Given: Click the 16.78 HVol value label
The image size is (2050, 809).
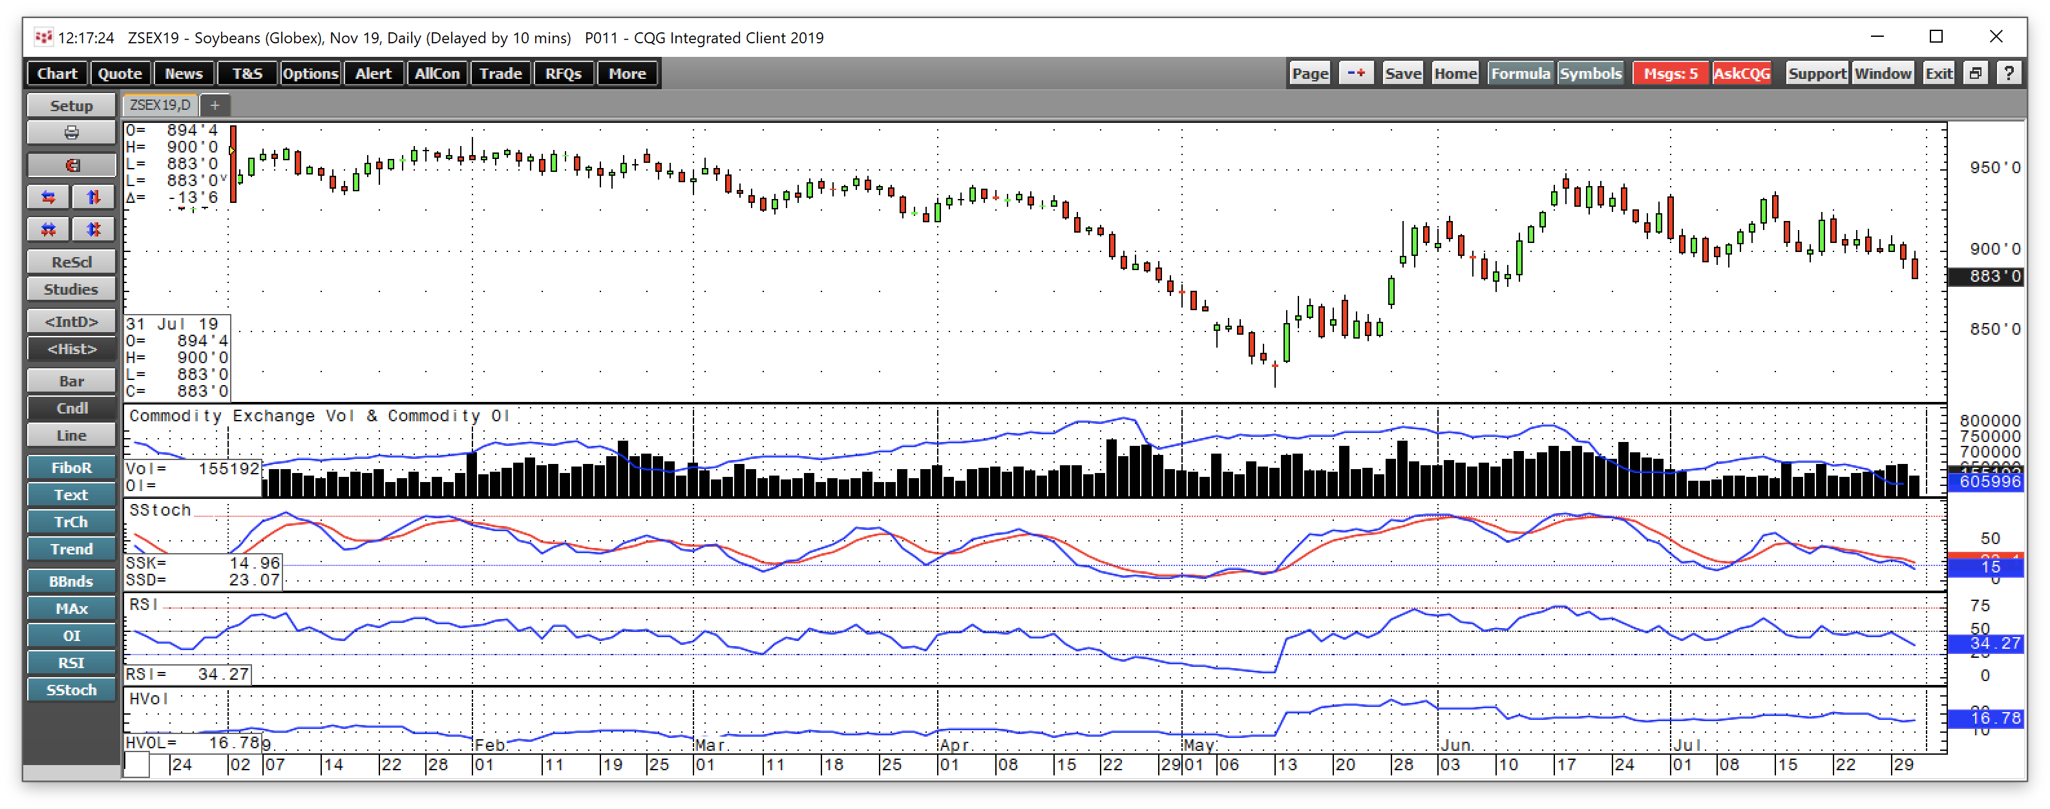Looking at the screenshot, I should (x=1985, y=719).
